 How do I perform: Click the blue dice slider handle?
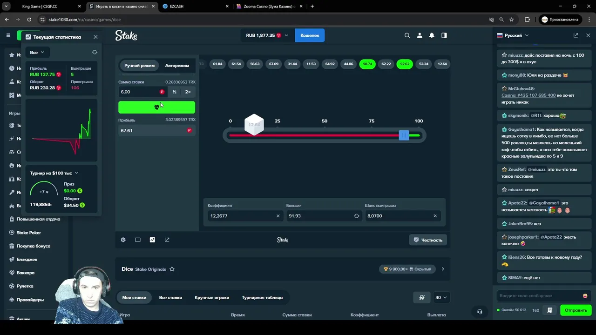[x=404, y=135]
